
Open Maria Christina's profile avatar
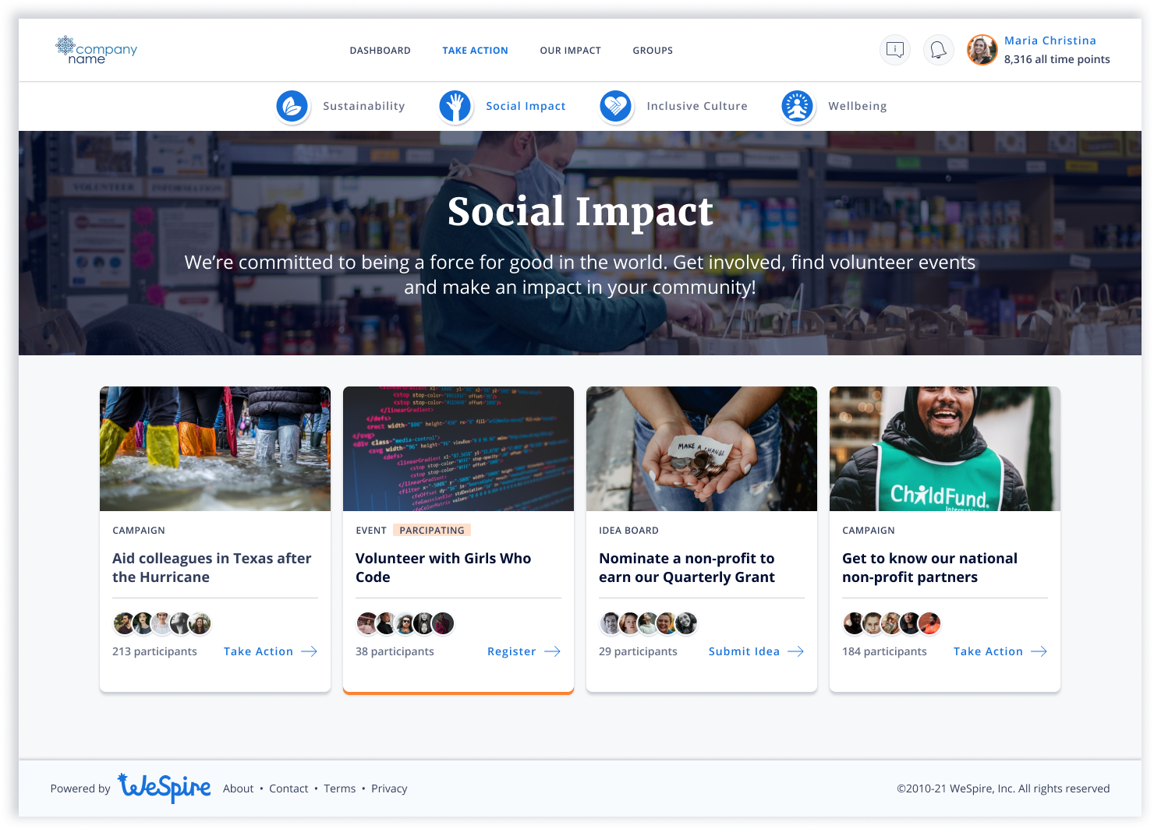coord(982,49)
